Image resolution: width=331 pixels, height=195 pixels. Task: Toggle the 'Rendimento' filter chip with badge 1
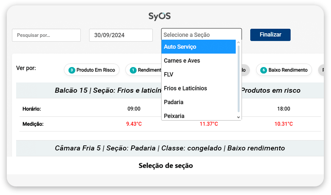coord(143,70)
